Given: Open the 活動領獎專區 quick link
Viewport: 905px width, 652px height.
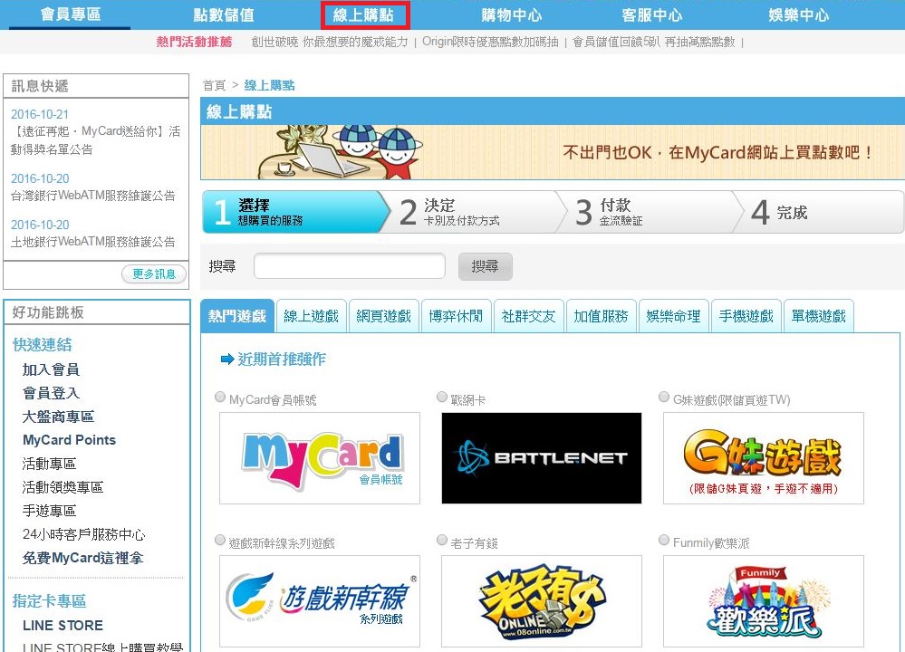Looking at the screenshot, I should (63, 487).
